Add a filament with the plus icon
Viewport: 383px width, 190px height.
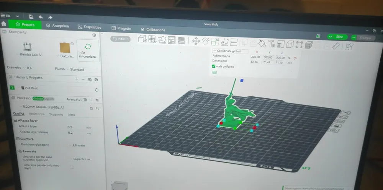(x=77, y=79)
